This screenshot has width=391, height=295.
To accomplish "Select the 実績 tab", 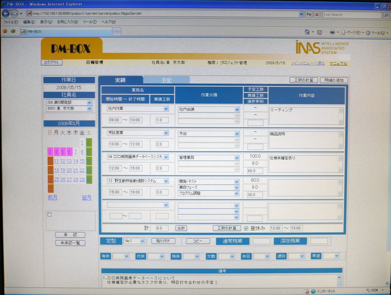I will 120,80.
